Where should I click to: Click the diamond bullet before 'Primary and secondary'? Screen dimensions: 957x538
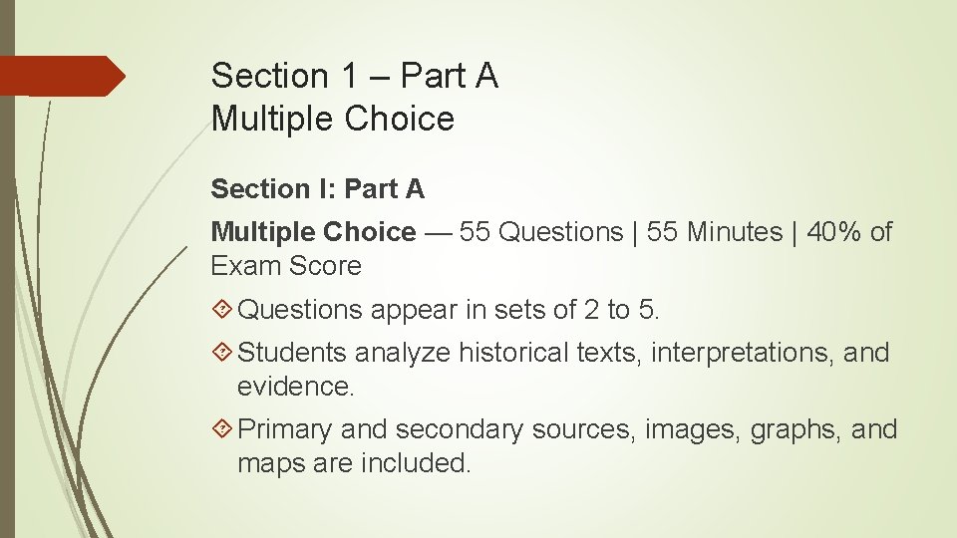[x=222, y=428]
